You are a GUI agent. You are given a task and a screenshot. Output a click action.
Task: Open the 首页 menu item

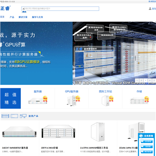point(2,17)
